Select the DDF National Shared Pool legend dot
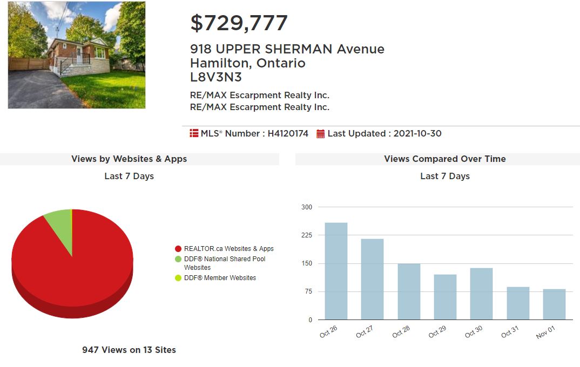The height and width of the screenshot is (367, 580). coord(178,259)
